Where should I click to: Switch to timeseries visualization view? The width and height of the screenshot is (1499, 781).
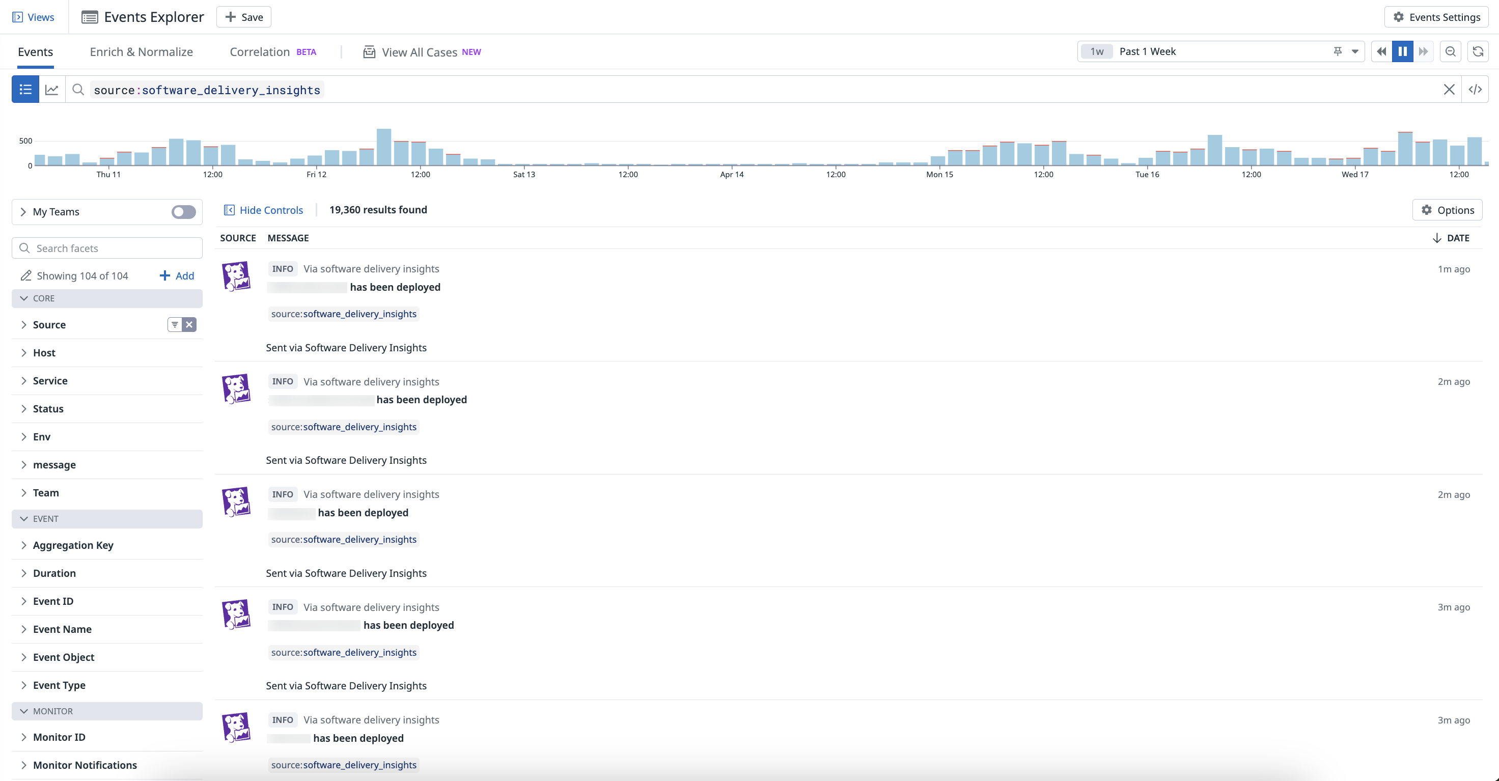click(52, 89)
